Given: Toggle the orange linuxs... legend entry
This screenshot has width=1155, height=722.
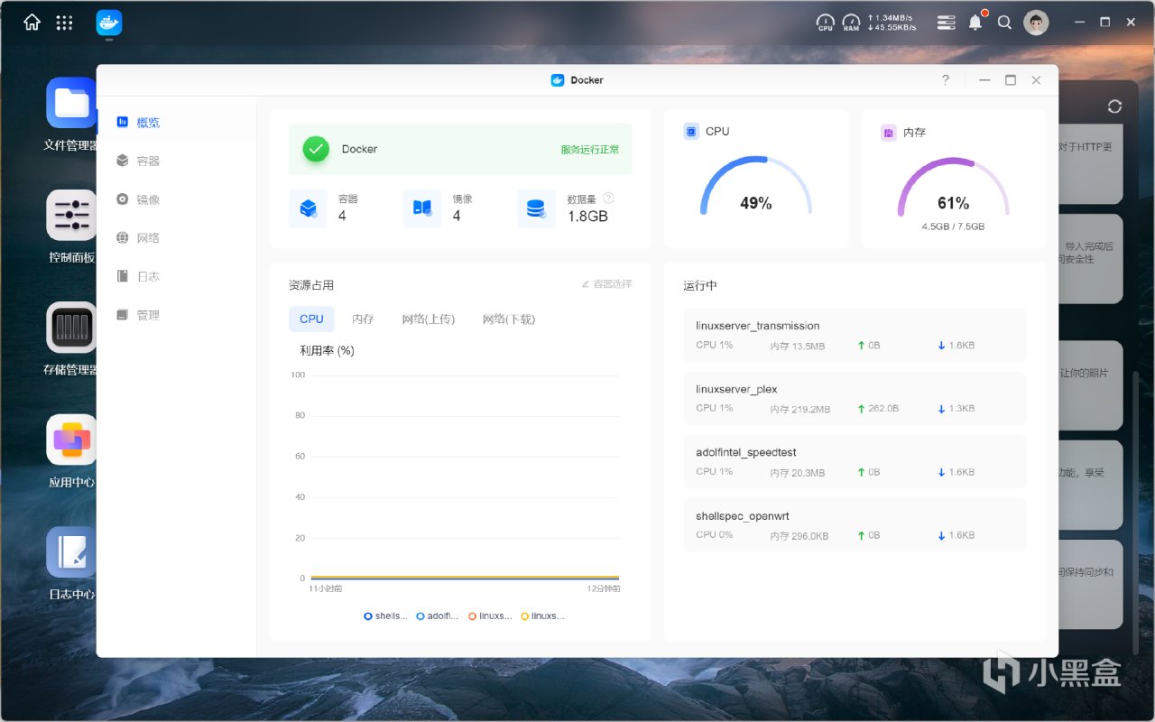Looking at the screenshot, I should (490, 616).
